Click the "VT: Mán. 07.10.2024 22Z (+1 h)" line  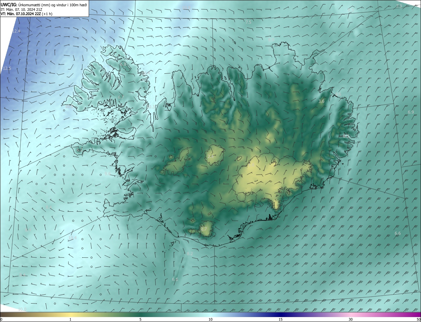point(26,14)
